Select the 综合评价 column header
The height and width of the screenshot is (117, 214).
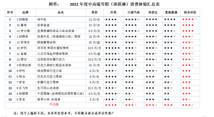[x=190, y=13]
